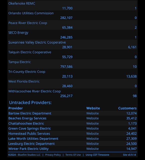
Task: Click Leesburg Electric Department provider name
Action: 31,144
